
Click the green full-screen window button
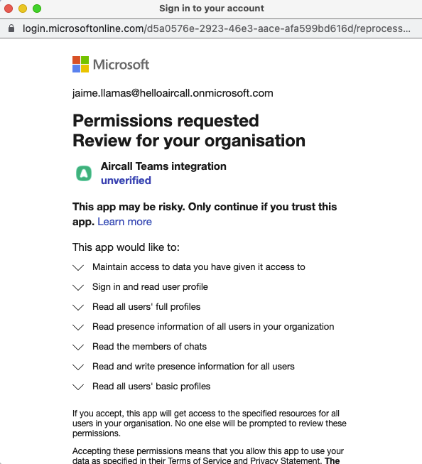(37, 9)
